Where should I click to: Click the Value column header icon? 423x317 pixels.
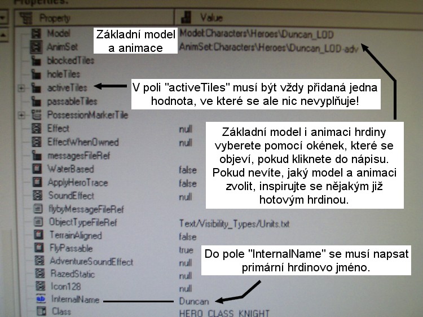[x=186, y=17]
